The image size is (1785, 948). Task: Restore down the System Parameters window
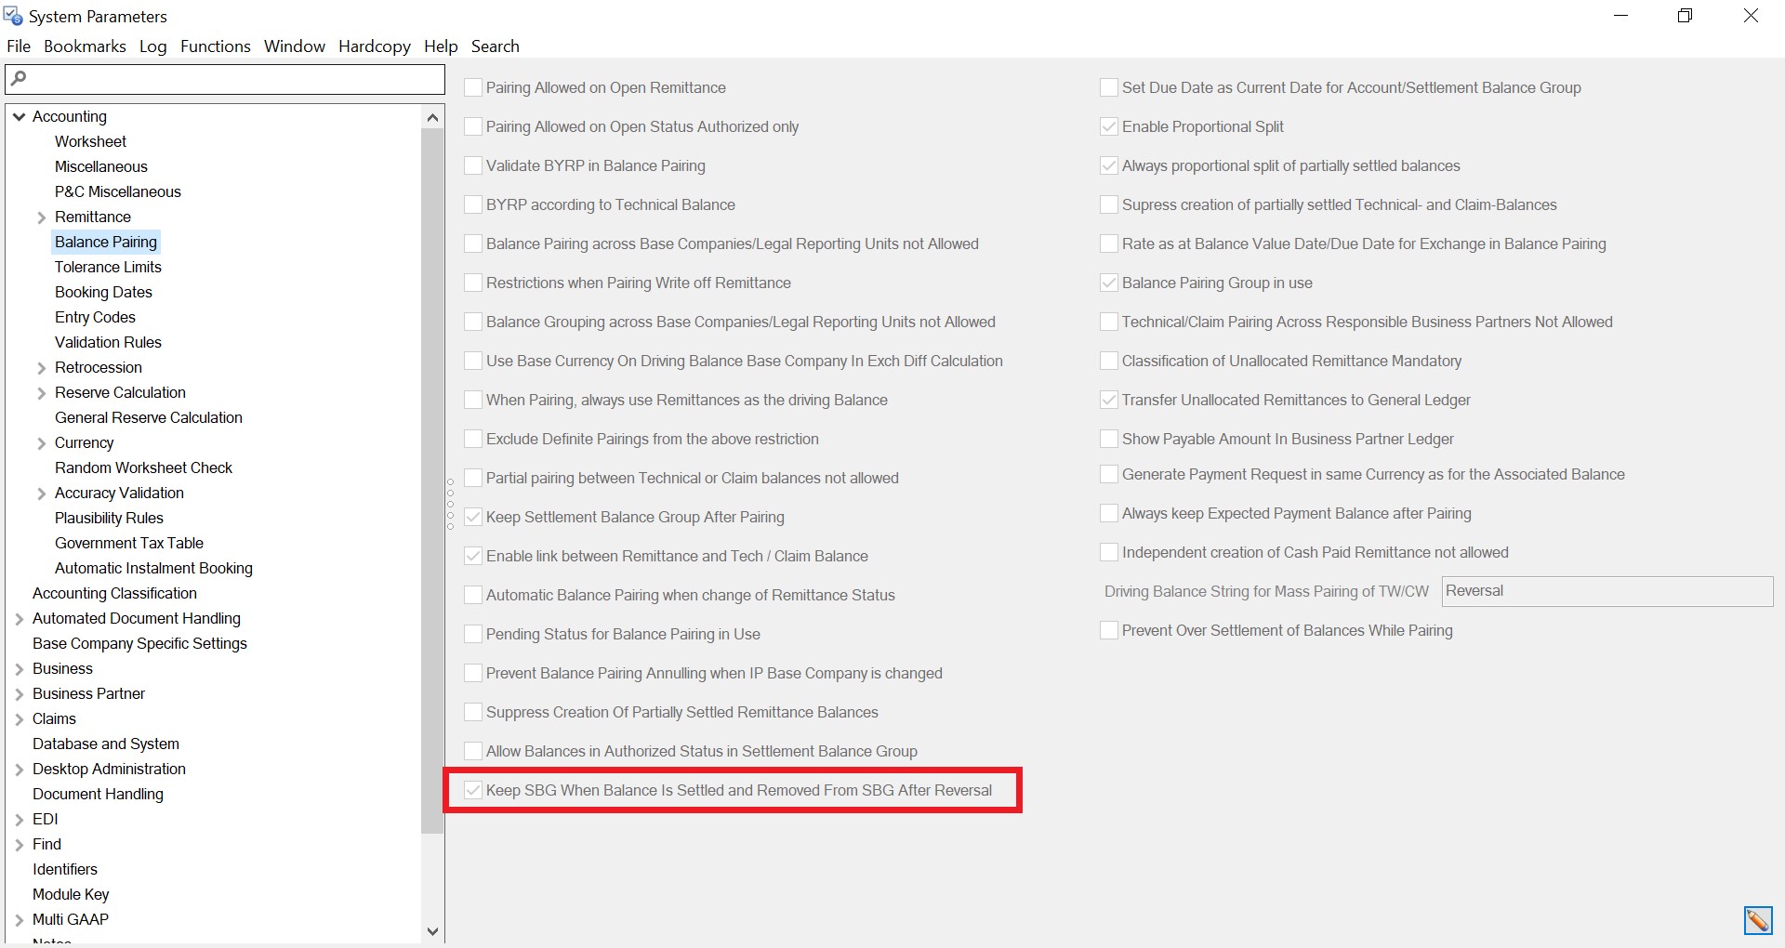(1685, 16)
